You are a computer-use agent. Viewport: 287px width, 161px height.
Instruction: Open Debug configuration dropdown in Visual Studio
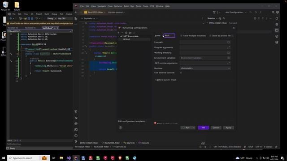click(52, 18)
